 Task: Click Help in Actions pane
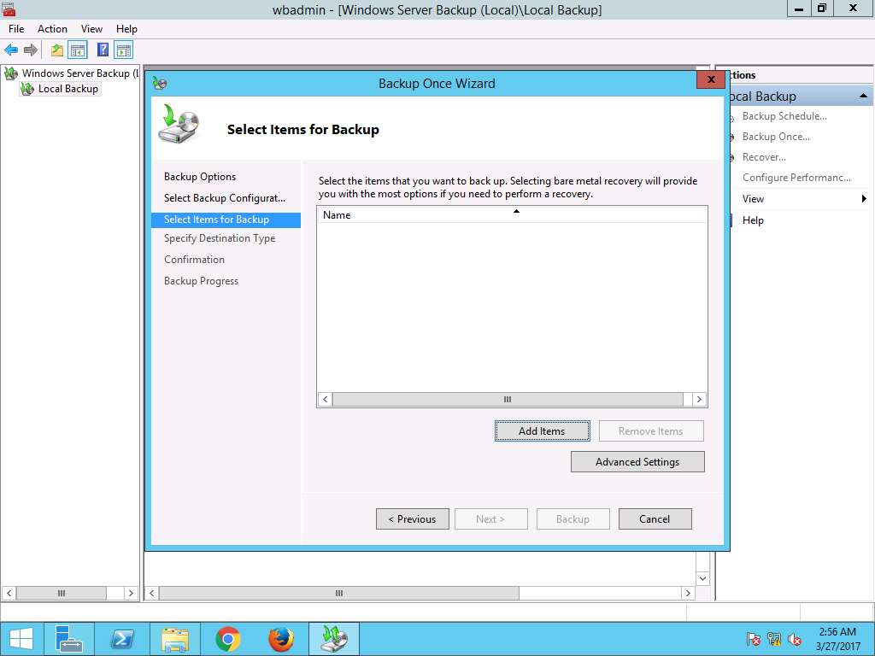(x=753, y=220)
